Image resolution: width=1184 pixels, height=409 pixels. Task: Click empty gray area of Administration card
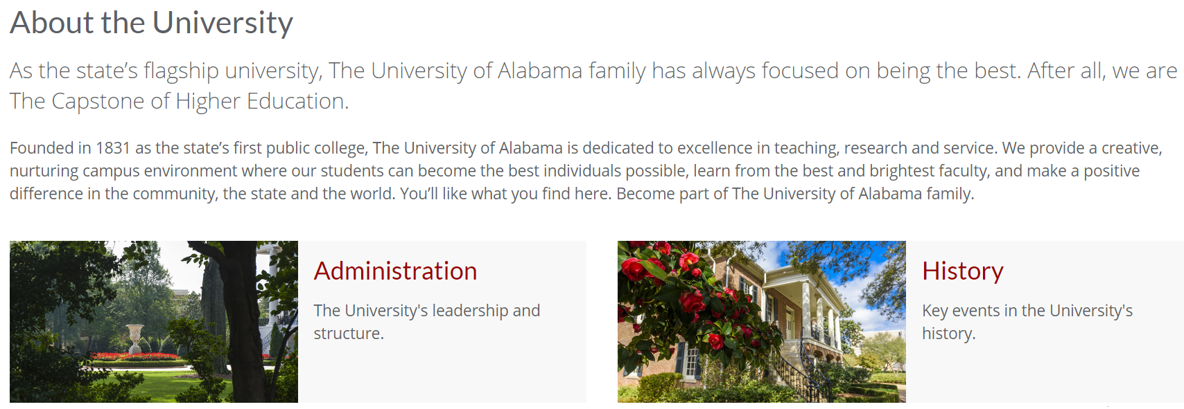(x=444, y=374)
